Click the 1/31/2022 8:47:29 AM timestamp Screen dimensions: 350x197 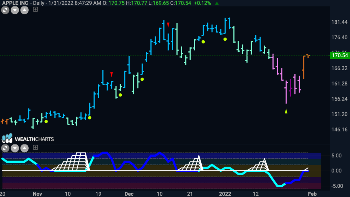(75, 3)
